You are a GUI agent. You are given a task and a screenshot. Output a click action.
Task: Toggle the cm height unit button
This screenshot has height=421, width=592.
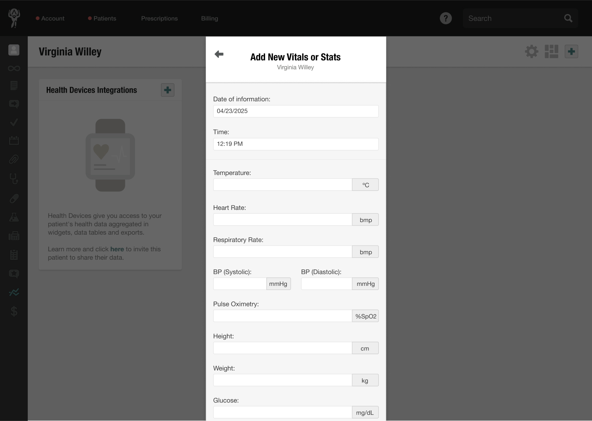(x=365, y=348)
